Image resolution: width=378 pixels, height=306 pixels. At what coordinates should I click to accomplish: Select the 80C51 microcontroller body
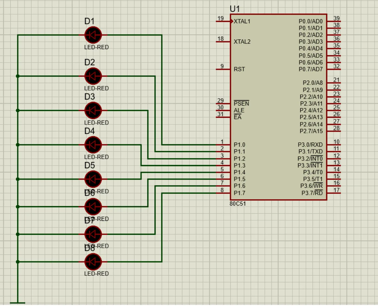(279, 107)
